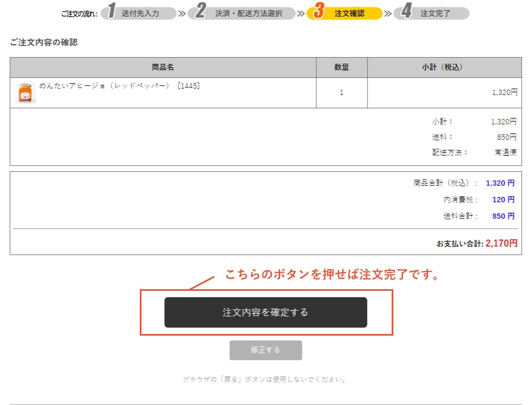Click the 商品名 column header
This screenshot has height=405, width=532.
pyautogui.click(x=163, y=67)
